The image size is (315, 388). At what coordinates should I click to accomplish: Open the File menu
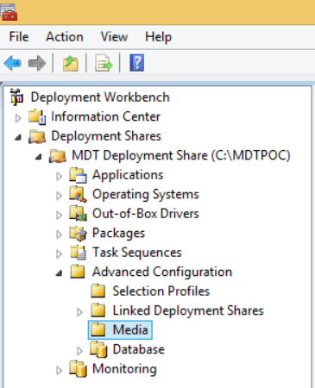19,37
